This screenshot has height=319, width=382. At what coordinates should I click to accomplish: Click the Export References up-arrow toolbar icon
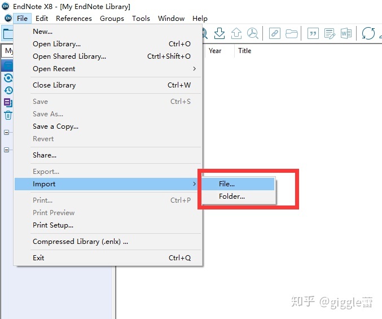(236, 33)
